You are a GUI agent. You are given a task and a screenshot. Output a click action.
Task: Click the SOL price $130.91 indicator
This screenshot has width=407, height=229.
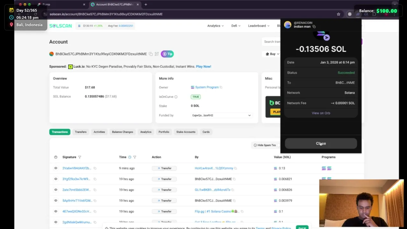click(x=90, y=26)
